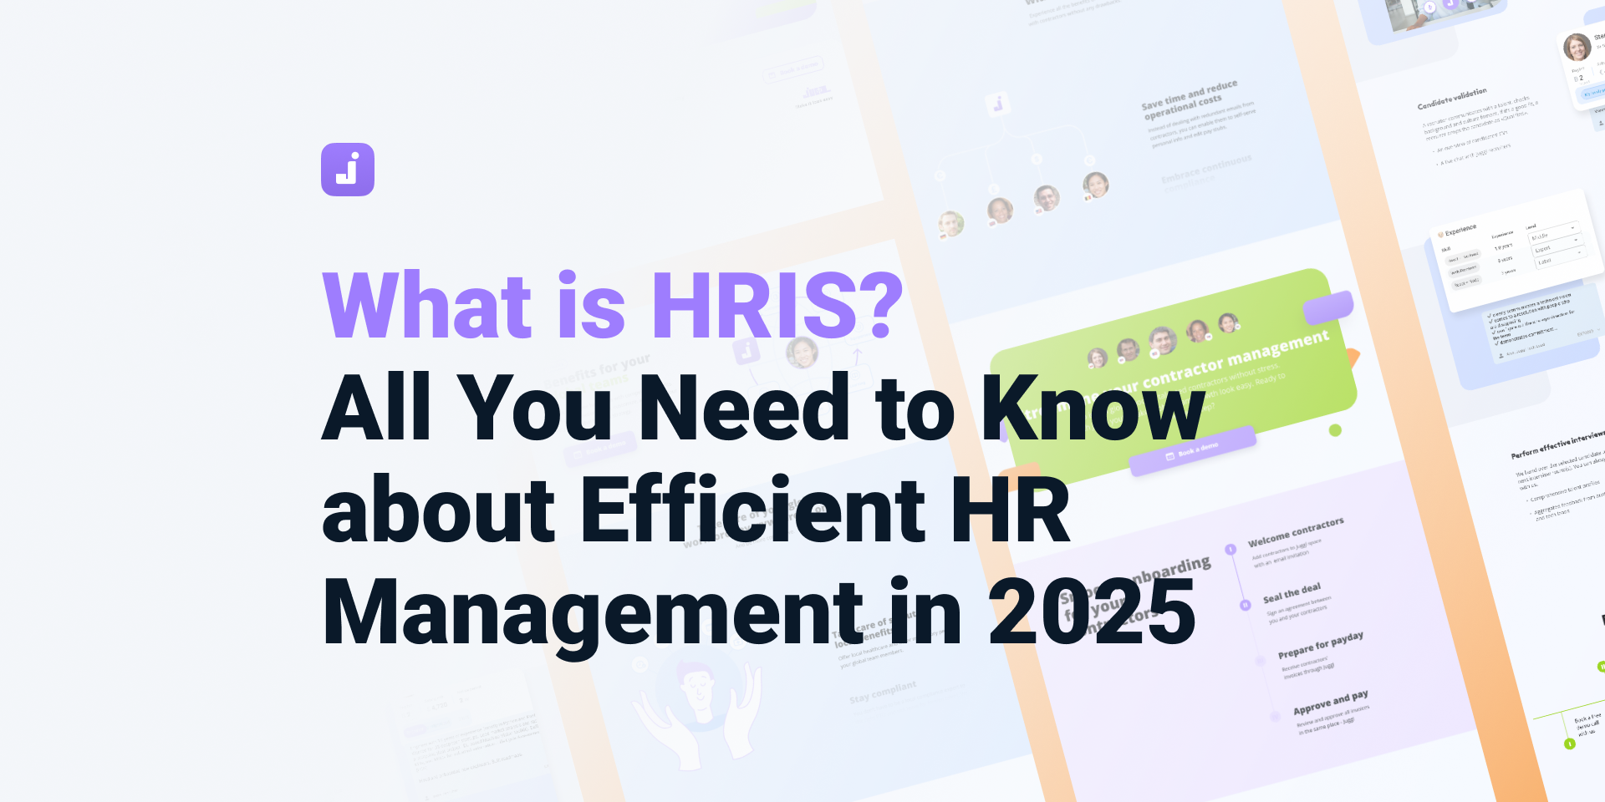Click the 'Seal the deal' step text
1605x802 pixels.
pos(1292,593)
